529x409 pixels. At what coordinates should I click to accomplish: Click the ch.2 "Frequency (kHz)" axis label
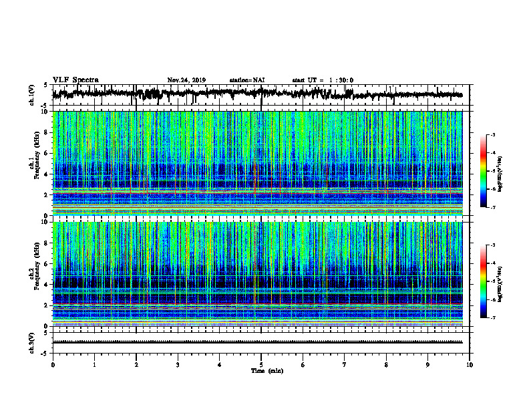pos(37,266)
